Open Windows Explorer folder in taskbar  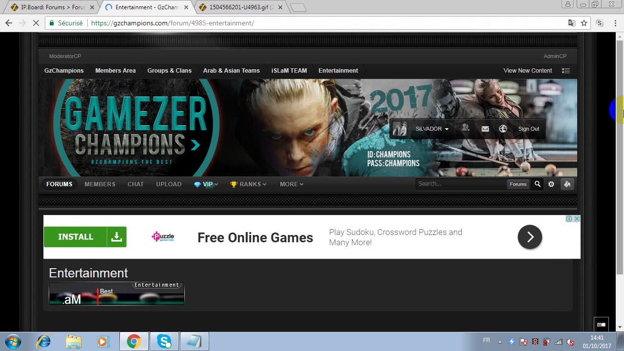pyautogui.click(x=74, y=341)
